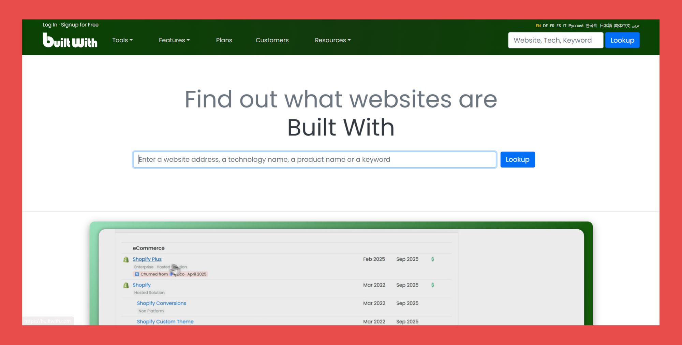Viewport: 682px width, 345px height.
Task: Go to the Plans menu item
Action: tap(224, 40)
